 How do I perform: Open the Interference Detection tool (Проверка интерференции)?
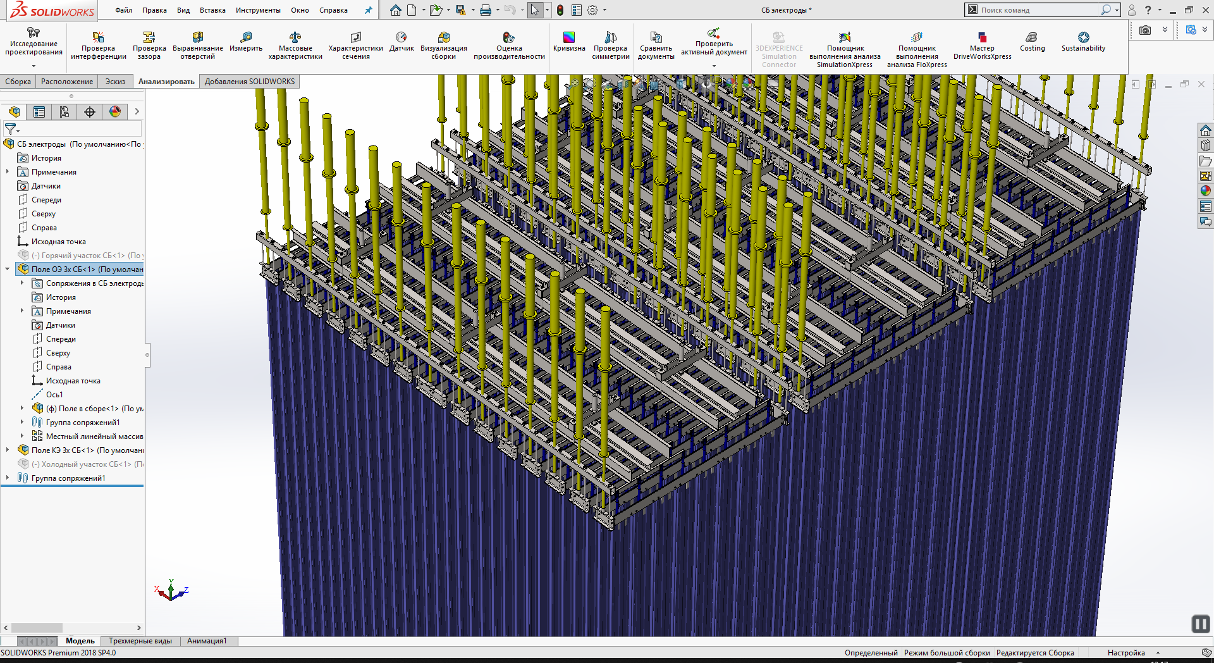98,46
